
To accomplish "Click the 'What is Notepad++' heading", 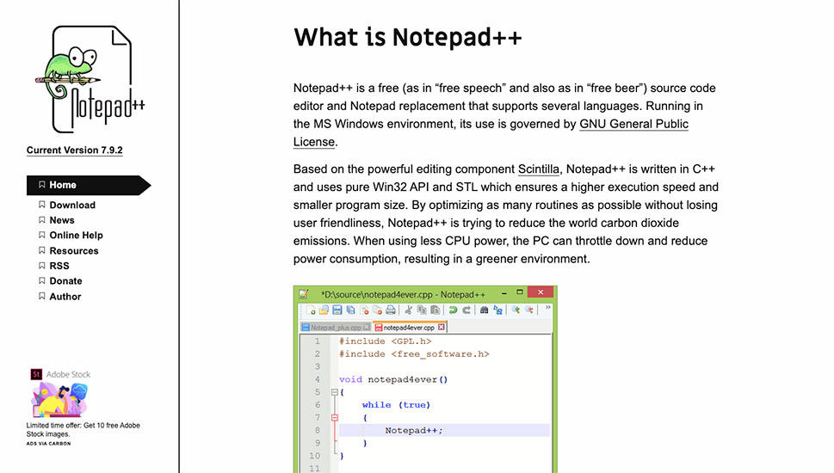I will (x=407, y=37).
